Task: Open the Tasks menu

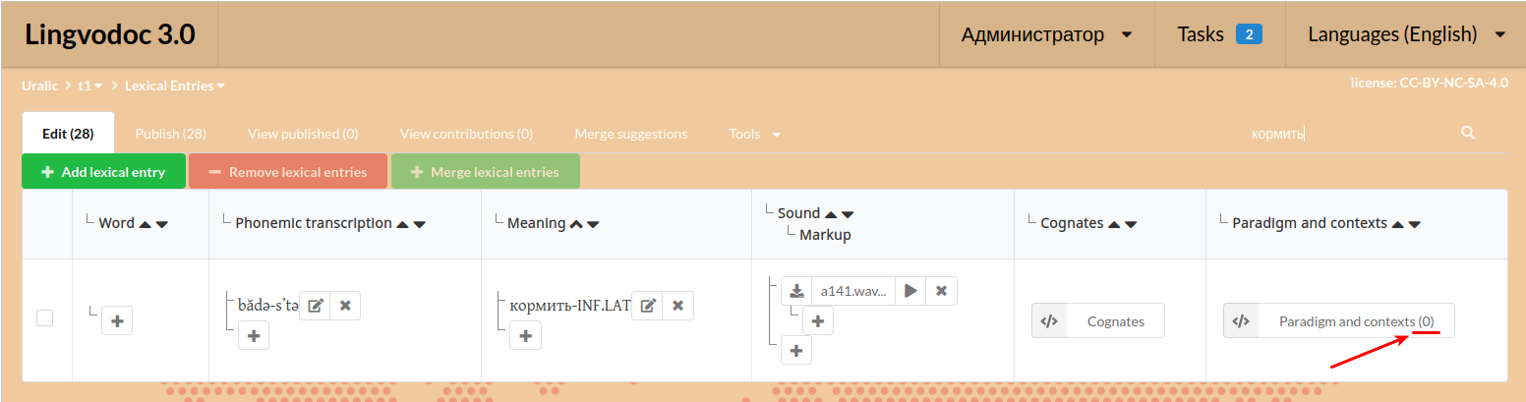Action: [1219, 34]
